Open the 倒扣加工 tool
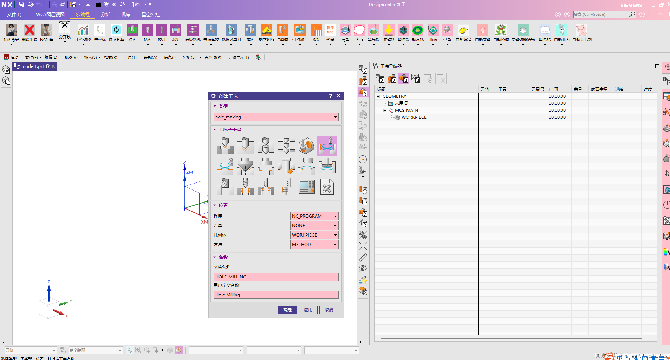 300,30
